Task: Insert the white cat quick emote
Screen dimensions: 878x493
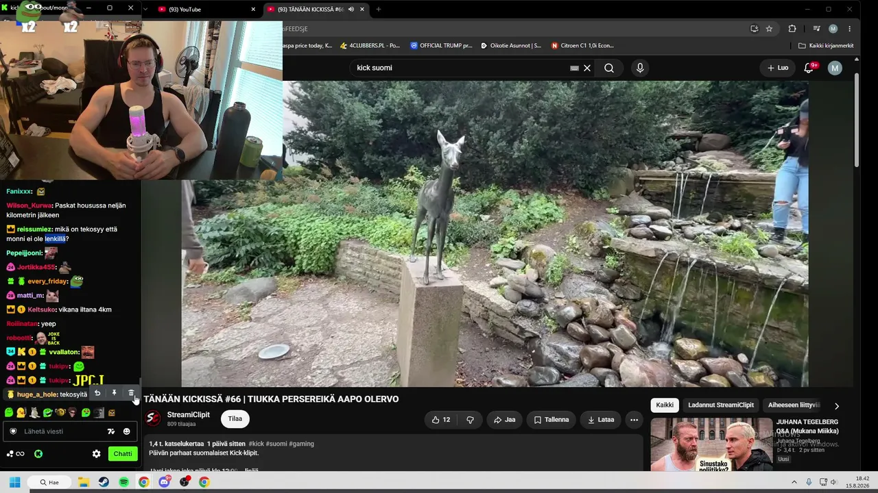Action: (x=34, y=412)
